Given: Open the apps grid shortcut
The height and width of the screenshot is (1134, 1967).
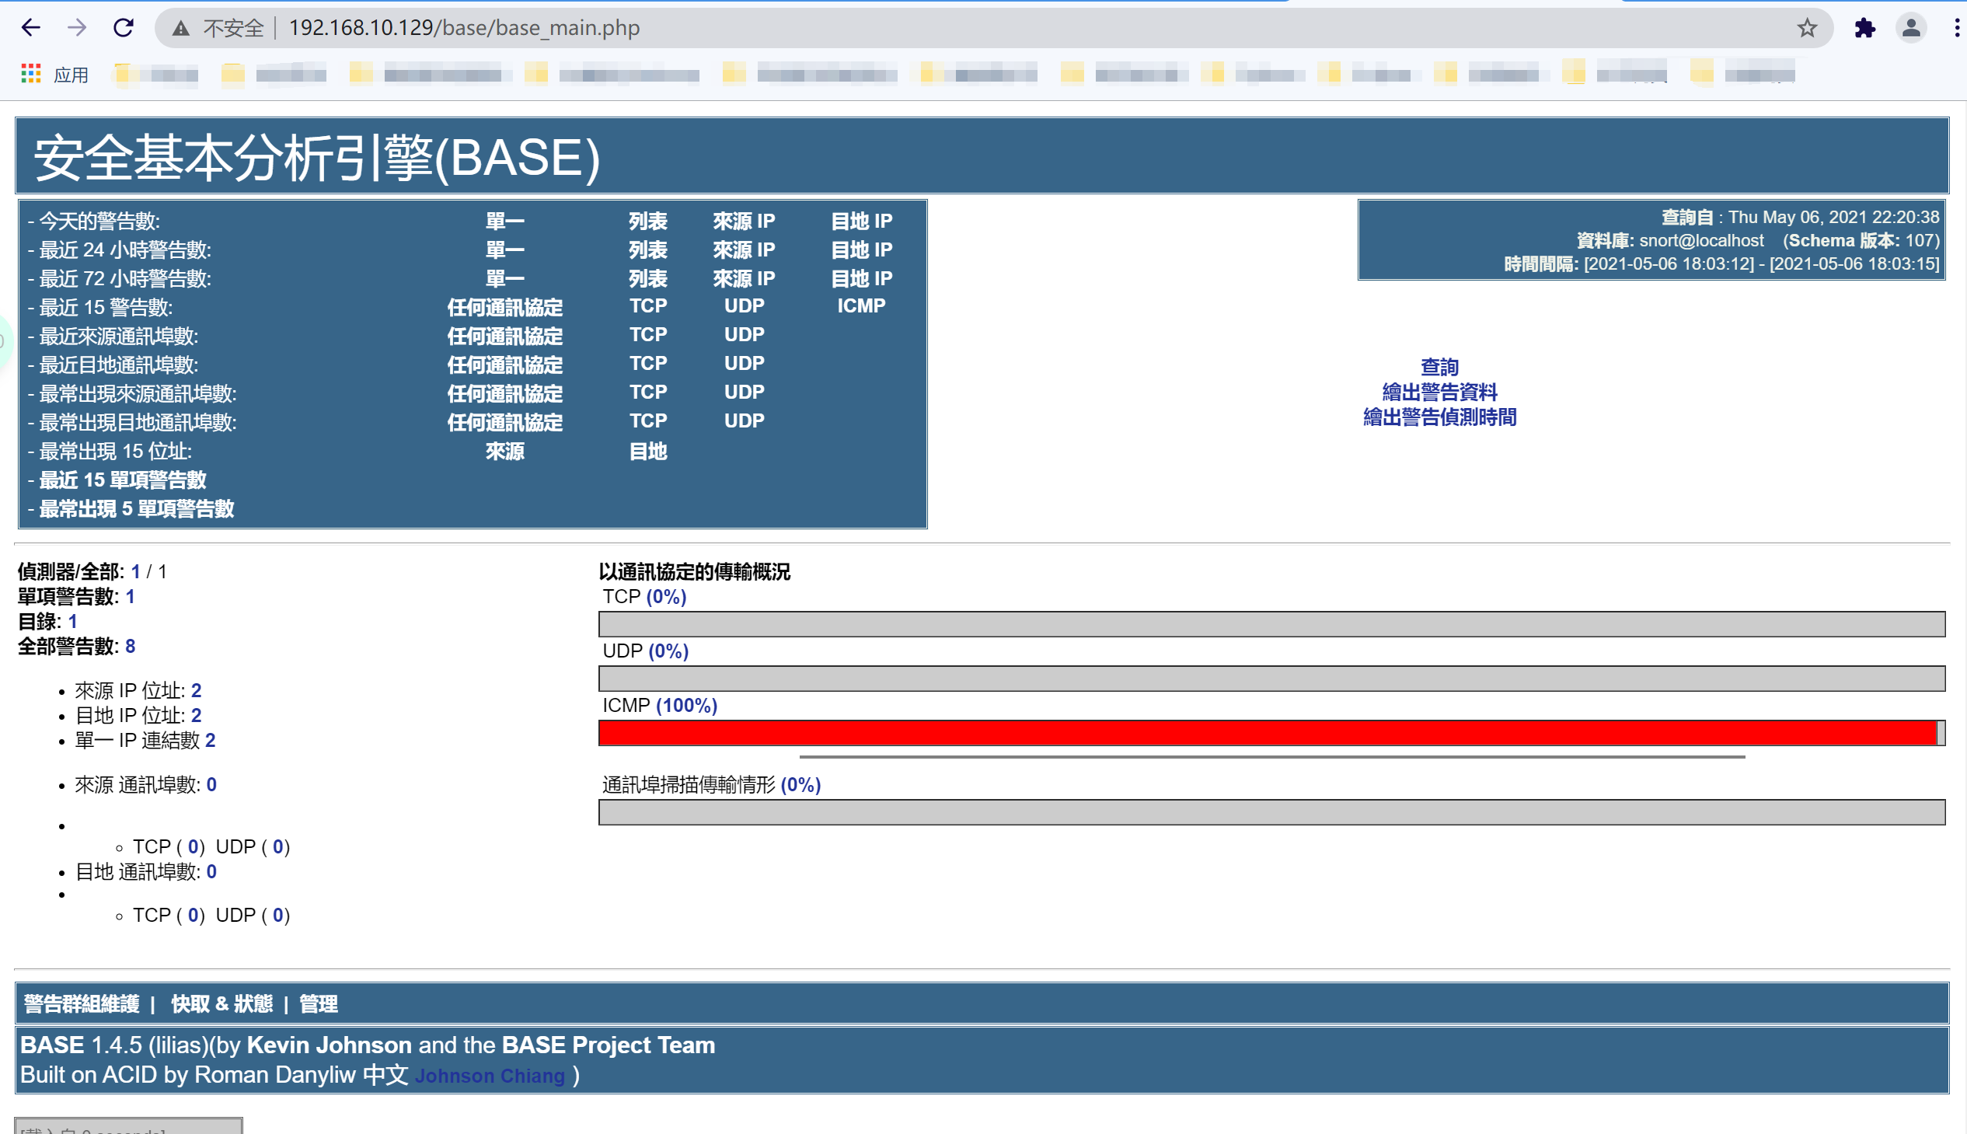Looking at the screenshot, I should click(30, 74).
